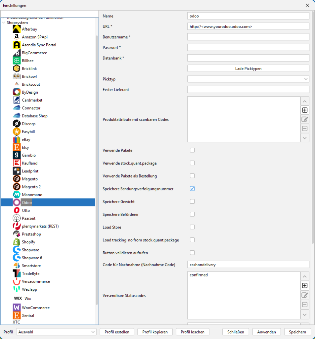Select Shopware 6 in the tree

click(x=32, y=258)
